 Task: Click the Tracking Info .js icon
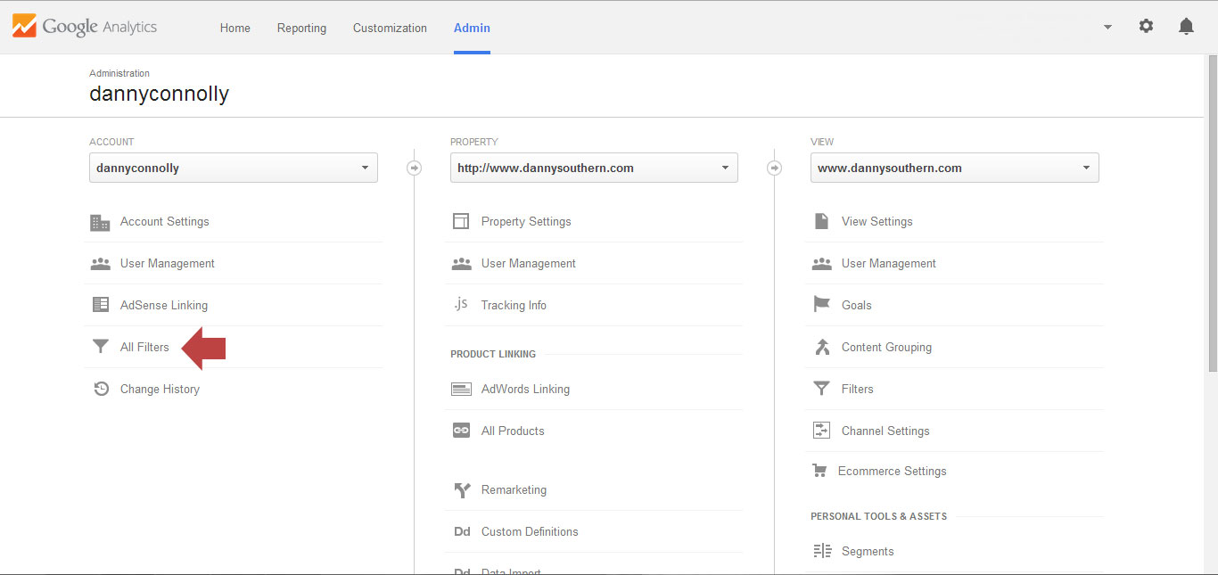460,305
